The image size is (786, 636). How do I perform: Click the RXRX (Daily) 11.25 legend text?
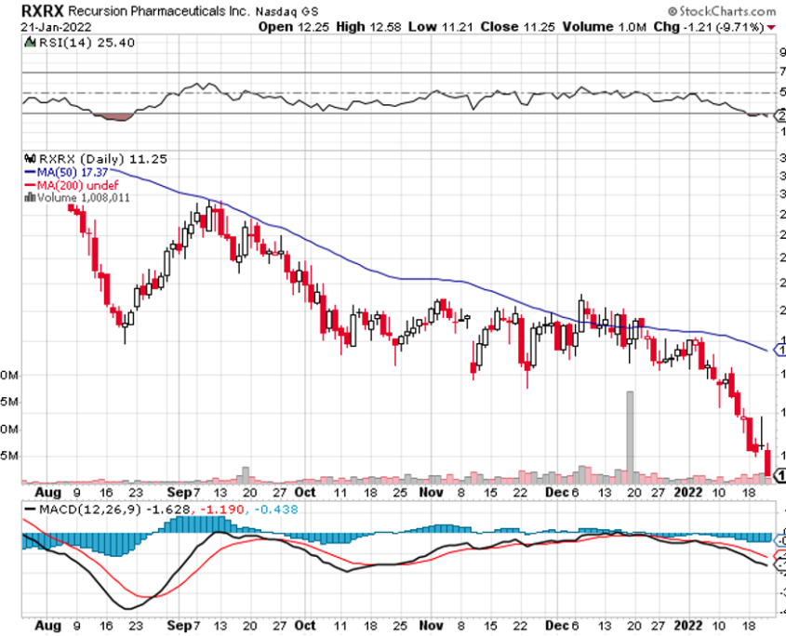click(102, 159)
